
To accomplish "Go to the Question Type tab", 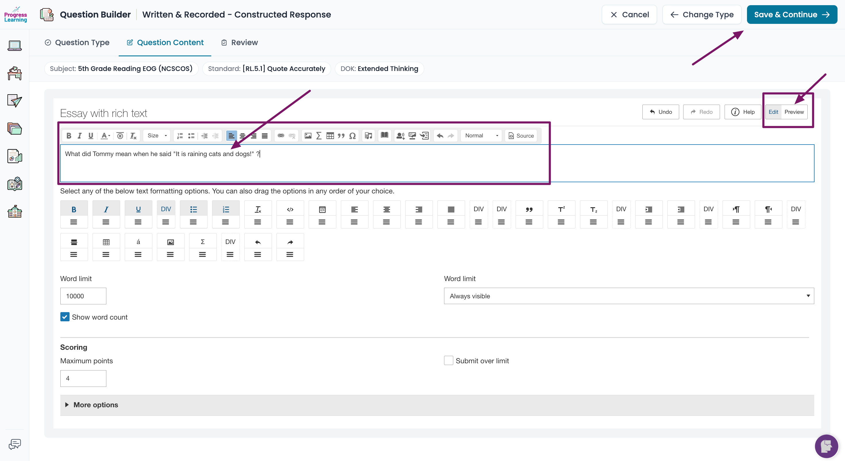I will (77, 42).
